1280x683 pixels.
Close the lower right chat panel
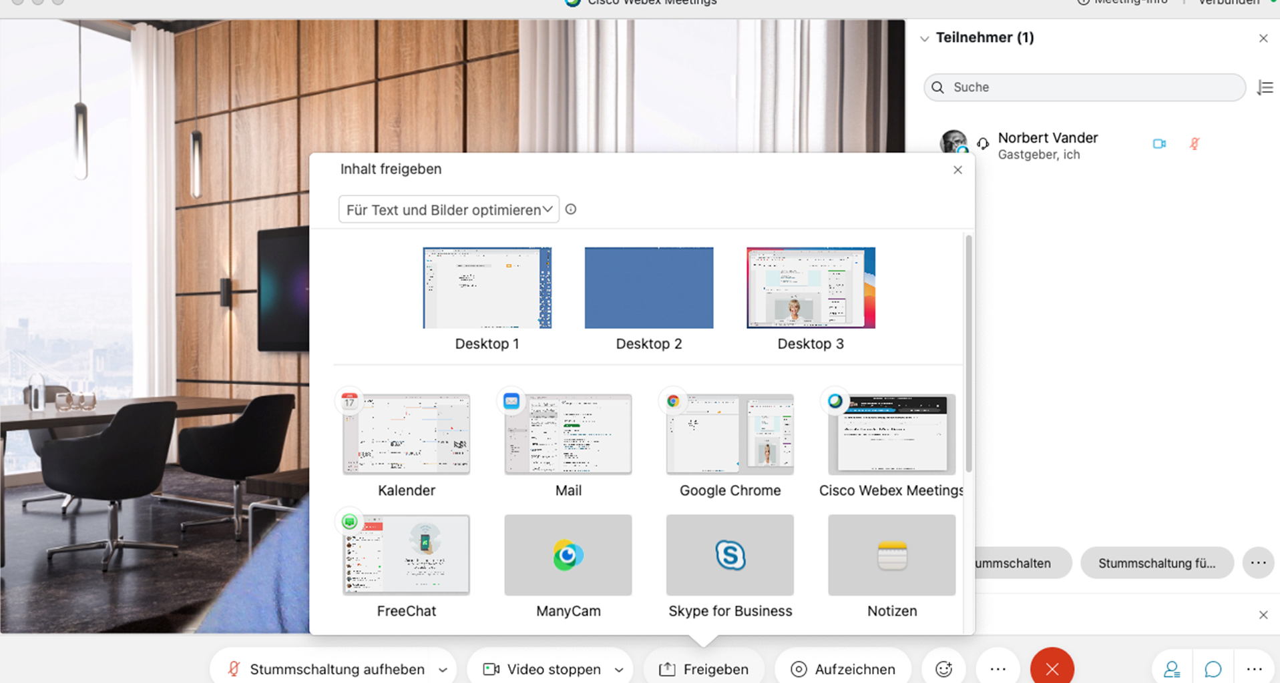(x=1263, y=615)
